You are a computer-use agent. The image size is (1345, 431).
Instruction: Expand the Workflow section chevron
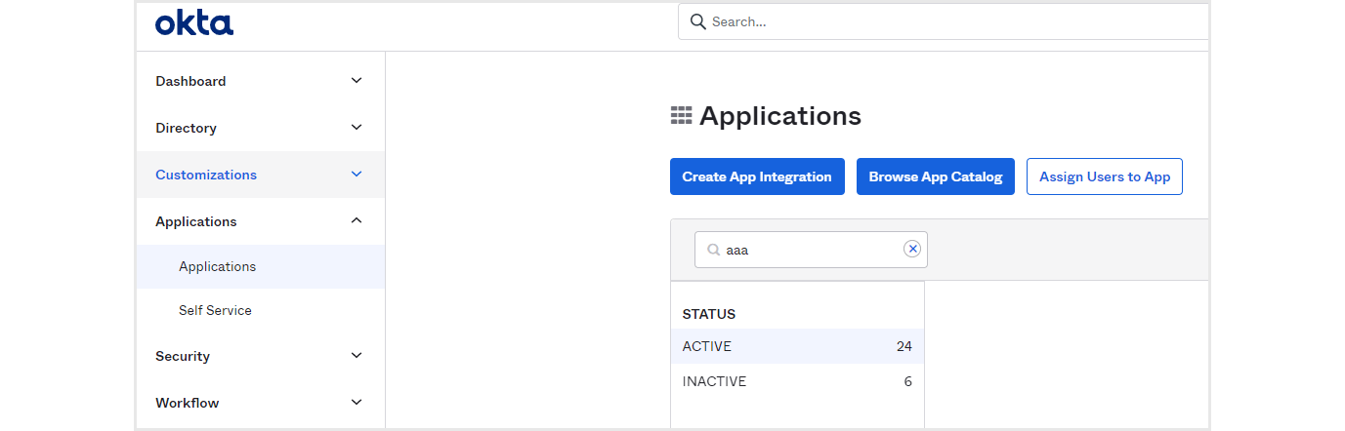click(357, 403)
